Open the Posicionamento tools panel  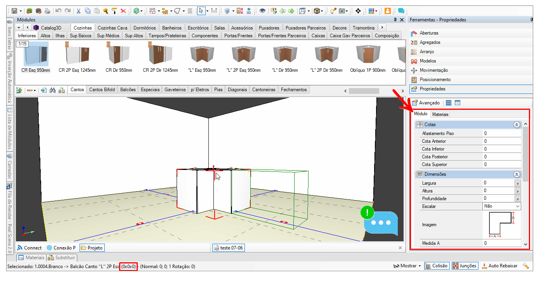pyautogui.click(x=435, y=80)
